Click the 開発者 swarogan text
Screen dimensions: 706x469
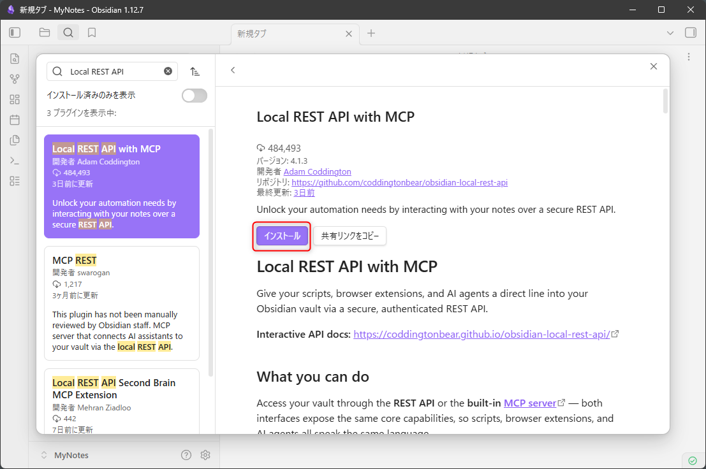coord(81,273)
